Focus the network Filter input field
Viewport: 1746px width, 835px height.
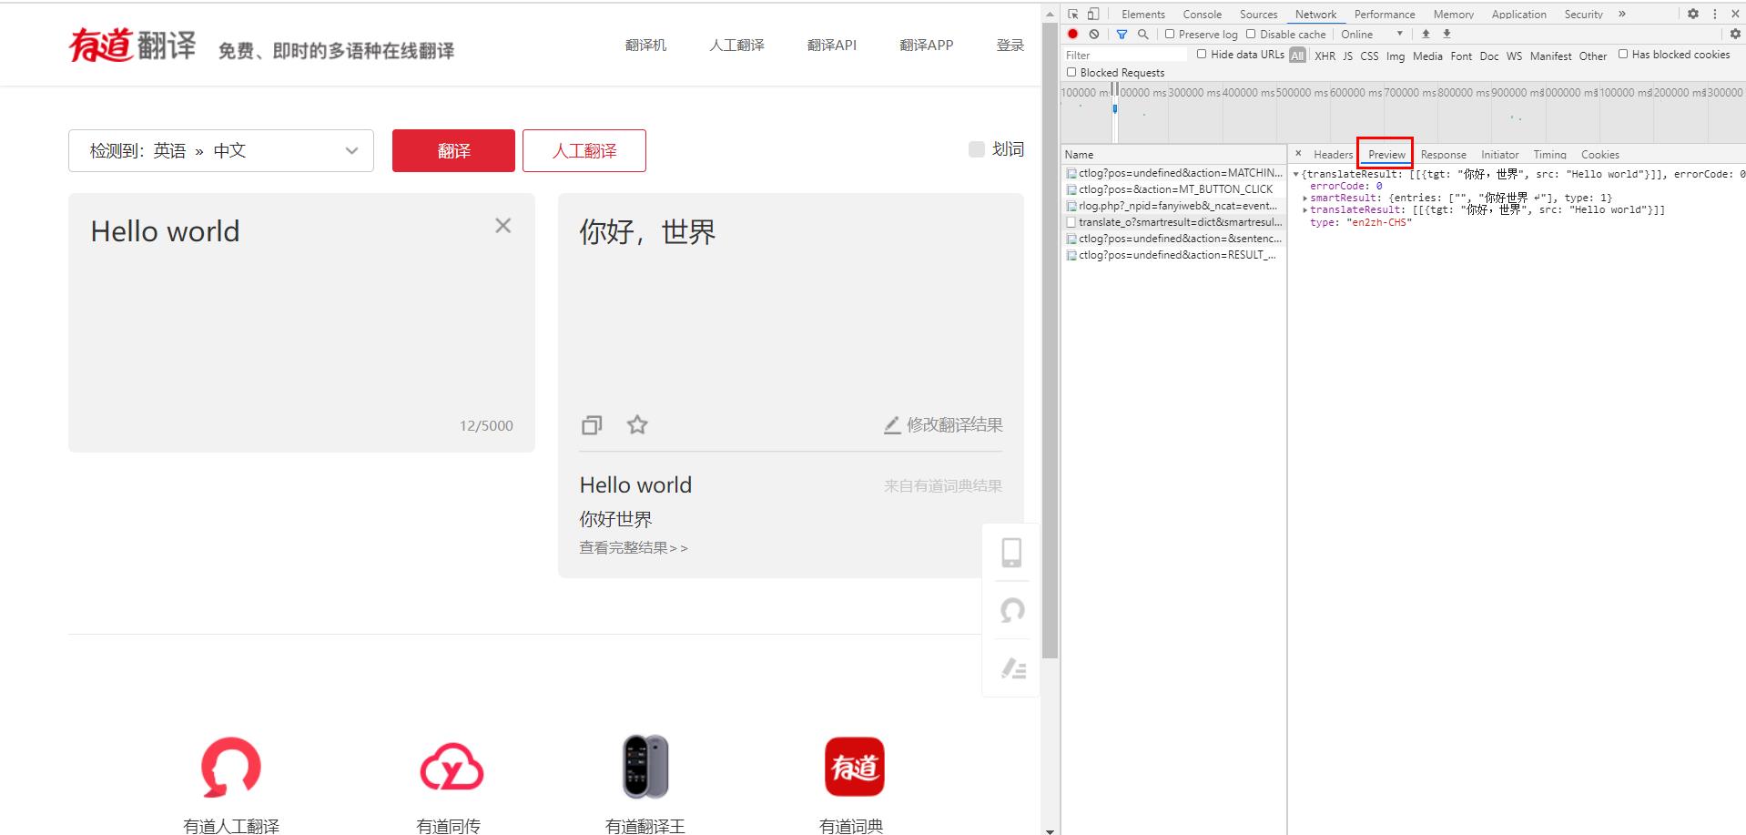[x=1126, y=55]
